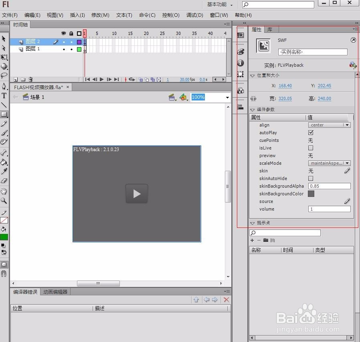Click the X value 168.40
Image resolution: width=360 pixels, height=342 pixels.
tap(285, 86)
